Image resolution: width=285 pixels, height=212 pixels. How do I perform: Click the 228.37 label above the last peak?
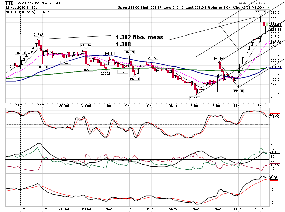[260, 12]
